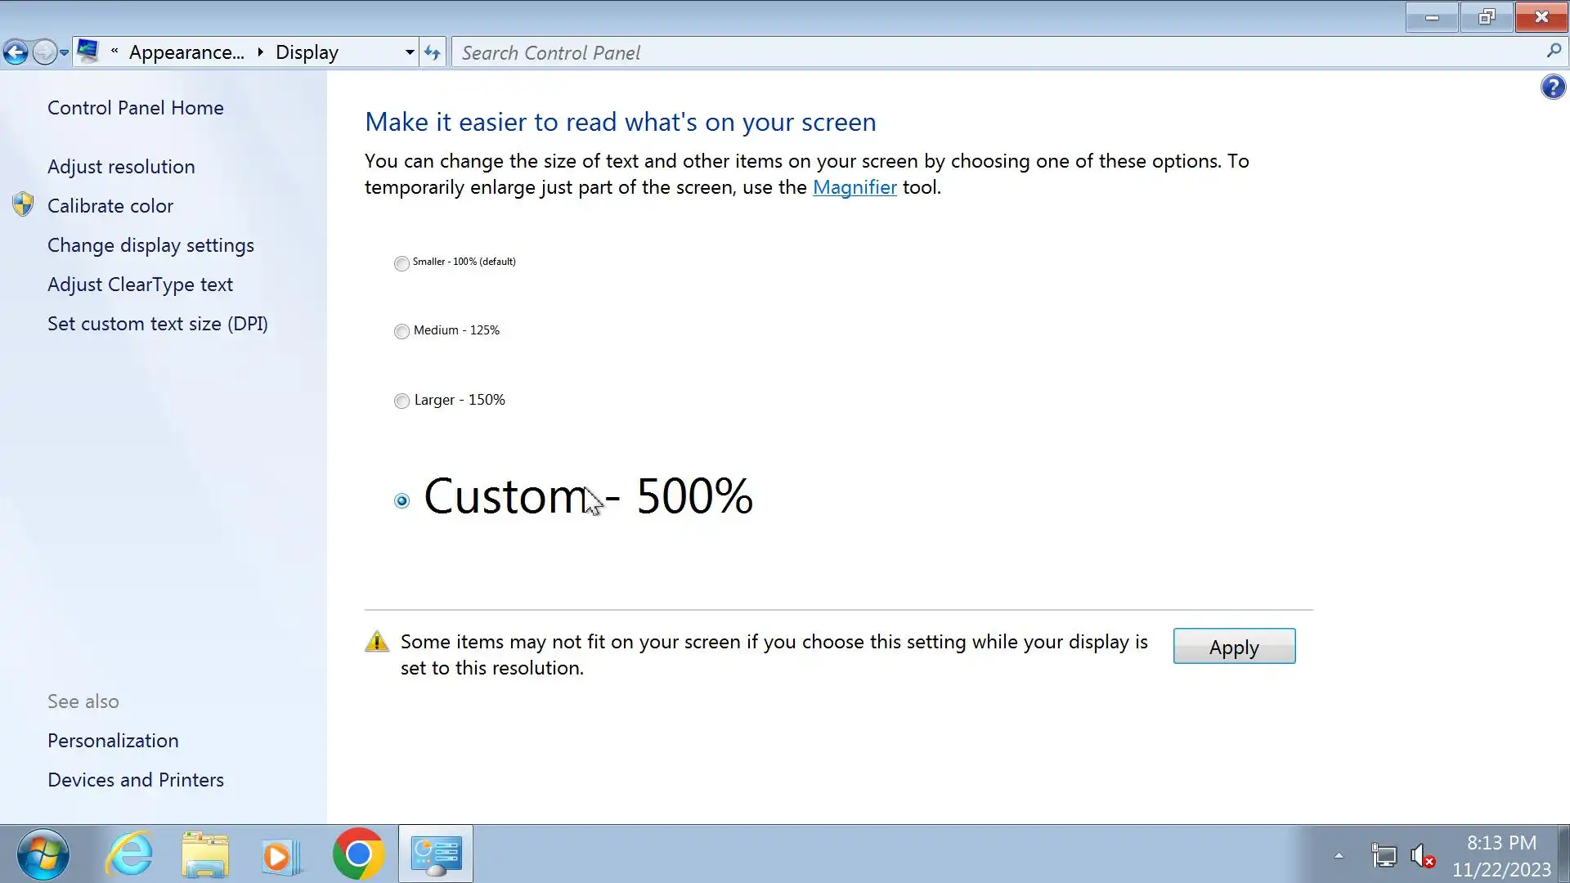This screenshot has width=1570, height=883.
Task: Click the search magnifier icon
Action: 1554,52
